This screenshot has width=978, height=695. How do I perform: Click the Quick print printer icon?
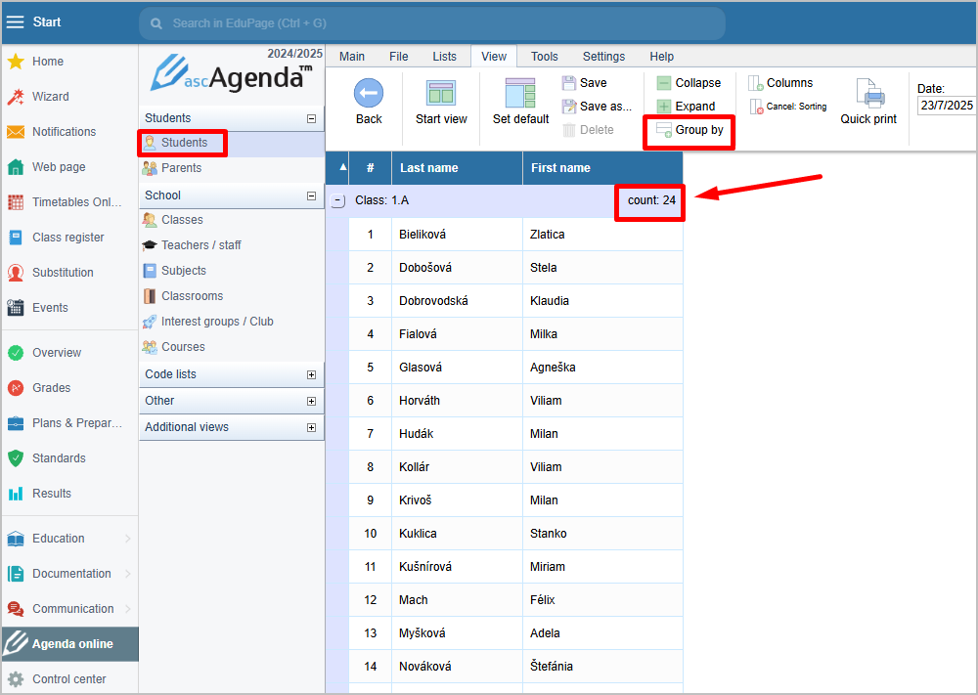point(868,94)
